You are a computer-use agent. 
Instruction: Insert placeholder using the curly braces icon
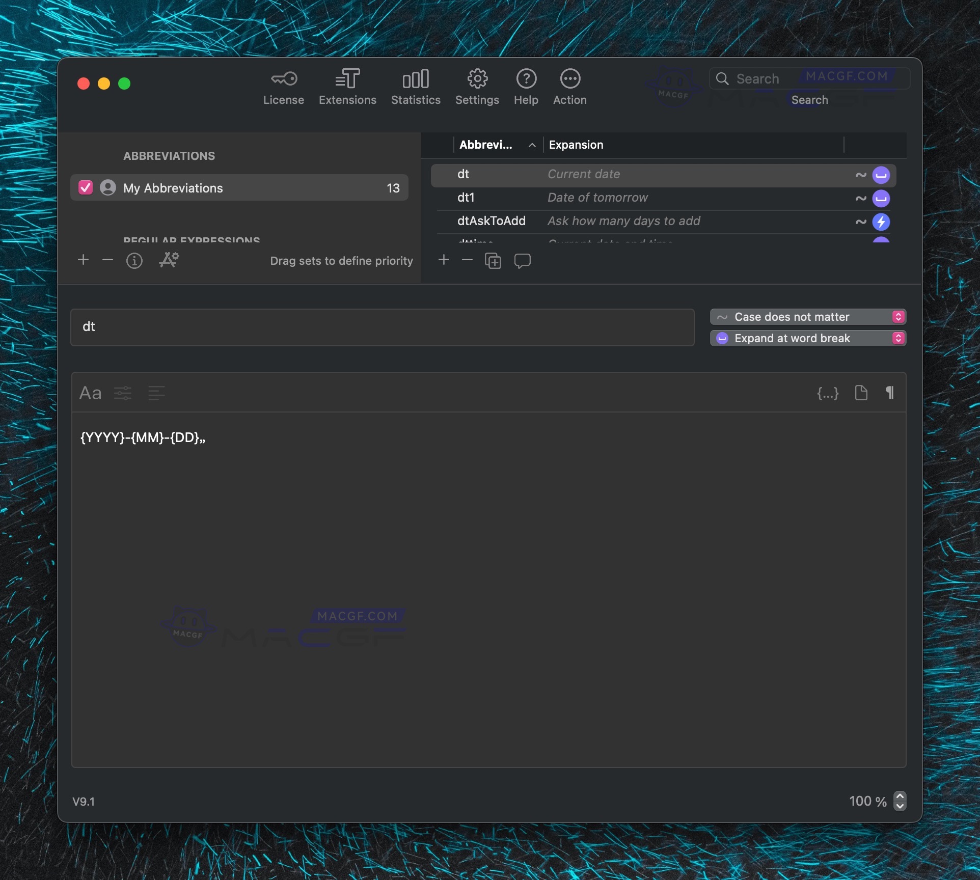click(x=828, y=393)
